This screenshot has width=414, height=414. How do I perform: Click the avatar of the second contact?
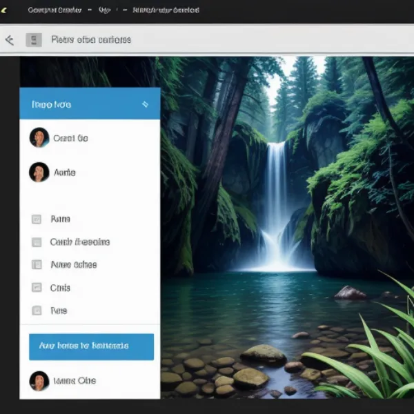coord(39,172)
